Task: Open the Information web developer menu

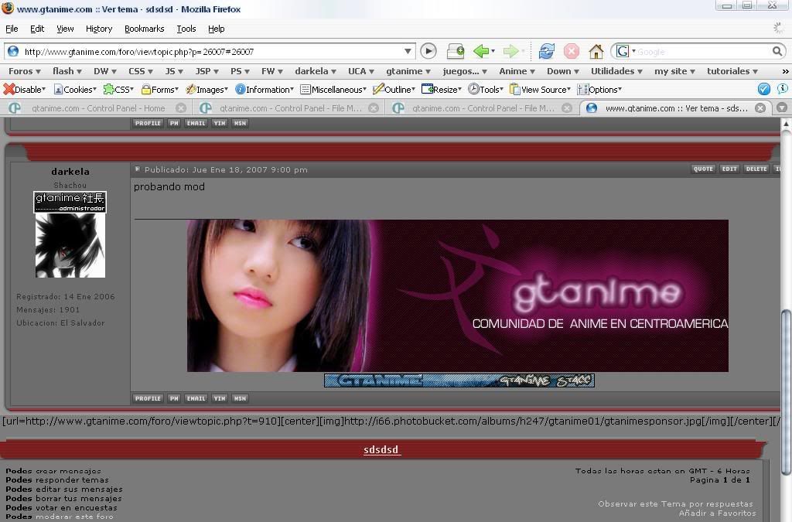Action: pos(265,90)
